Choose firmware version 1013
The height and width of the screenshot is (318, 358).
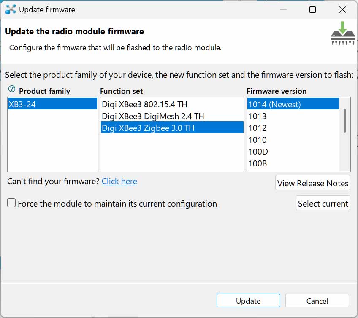click(x=293, y=116)
